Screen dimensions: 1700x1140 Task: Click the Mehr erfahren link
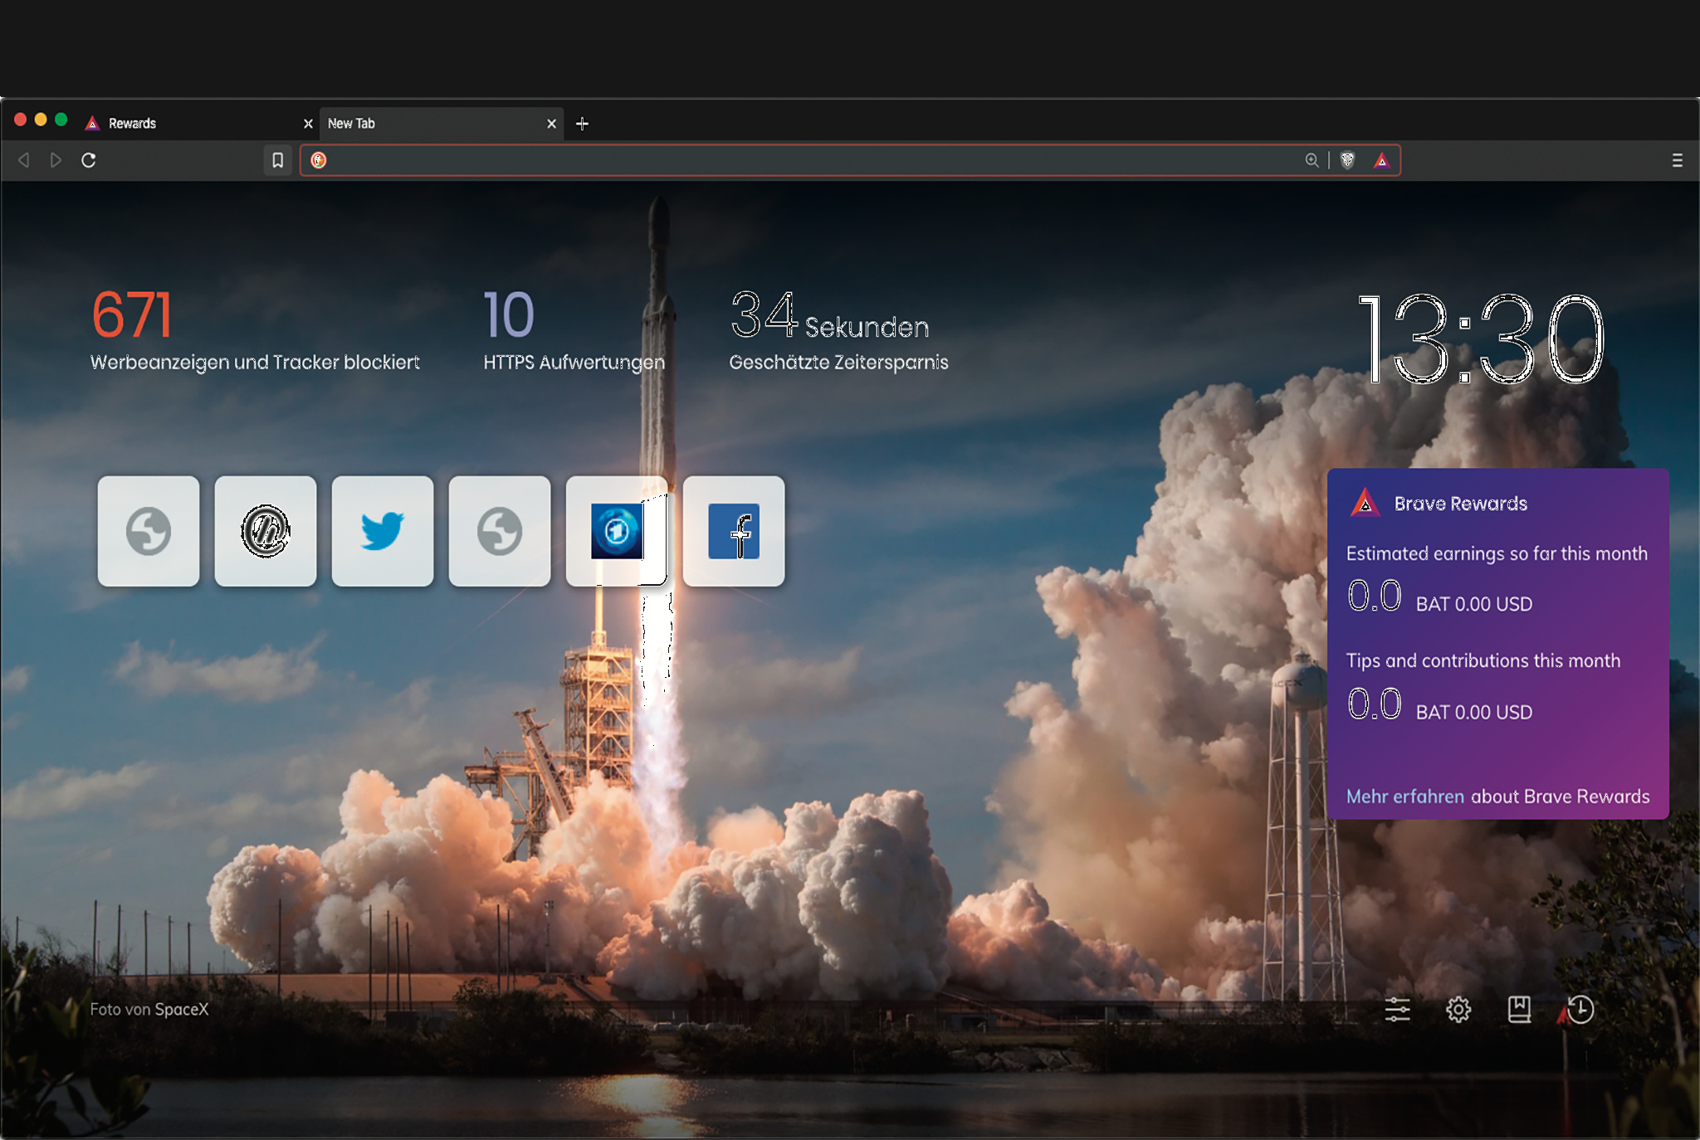(x=1404, y=797)
